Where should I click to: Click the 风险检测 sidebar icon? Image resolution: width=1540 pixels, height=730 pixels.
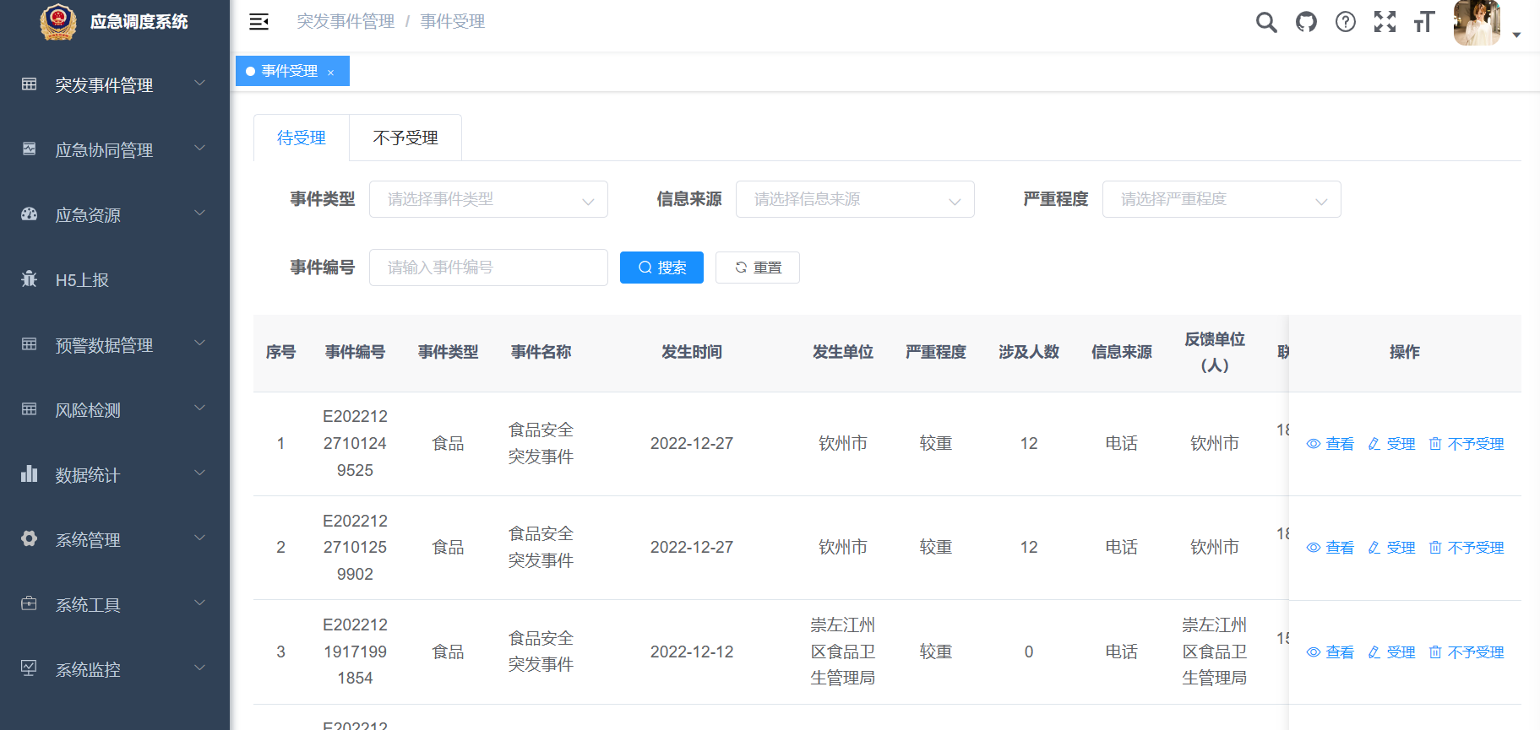(29, 409)
